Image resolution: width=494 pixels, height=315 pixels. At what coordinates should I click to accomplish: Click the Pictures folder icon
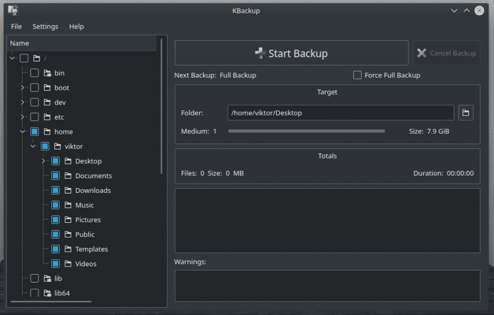[68, 220]
